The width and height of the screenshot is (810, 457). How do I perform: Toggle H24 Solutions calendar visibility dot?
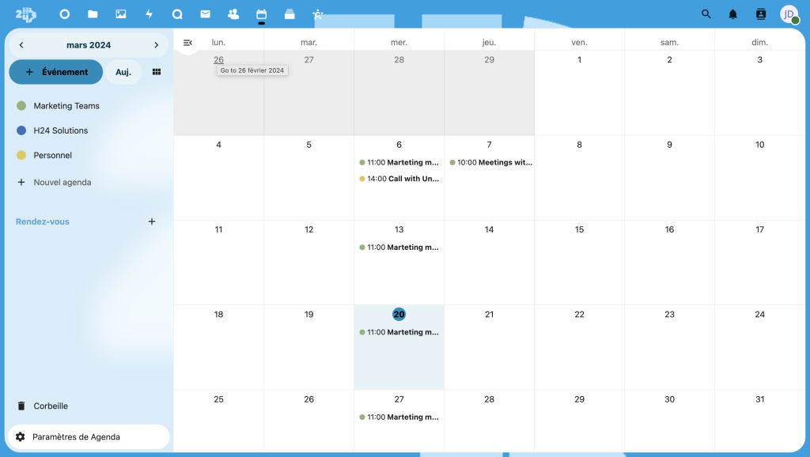[21, 130]
